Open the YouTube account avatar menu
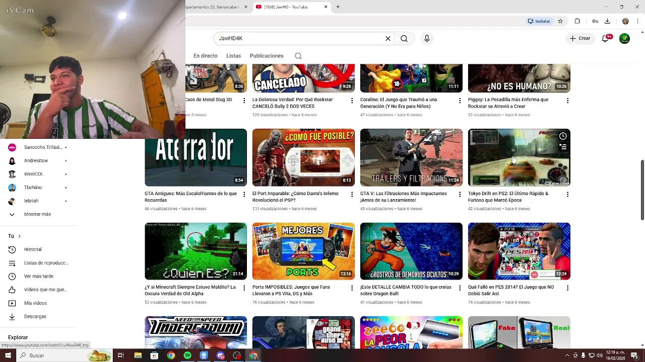The width and height of the screenshot is (645, 362). (x=624, y=38)
